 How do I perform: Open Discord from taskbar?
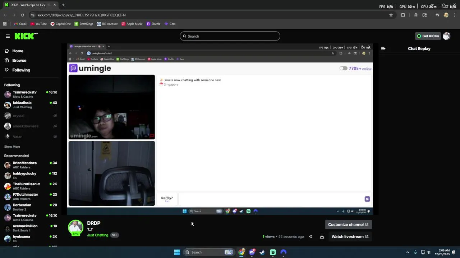(252, 252)
